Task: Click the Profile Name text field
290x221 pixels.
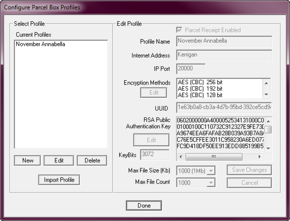Action: coord(224,41)
